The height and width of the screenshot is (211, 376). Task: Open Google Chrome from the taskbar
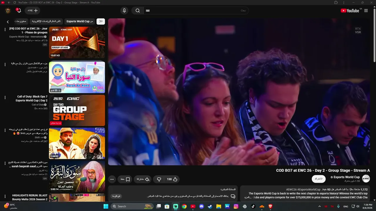coord(184,206)
